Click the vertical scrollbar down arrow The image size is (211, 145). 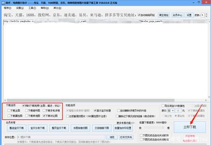(209, 97)
